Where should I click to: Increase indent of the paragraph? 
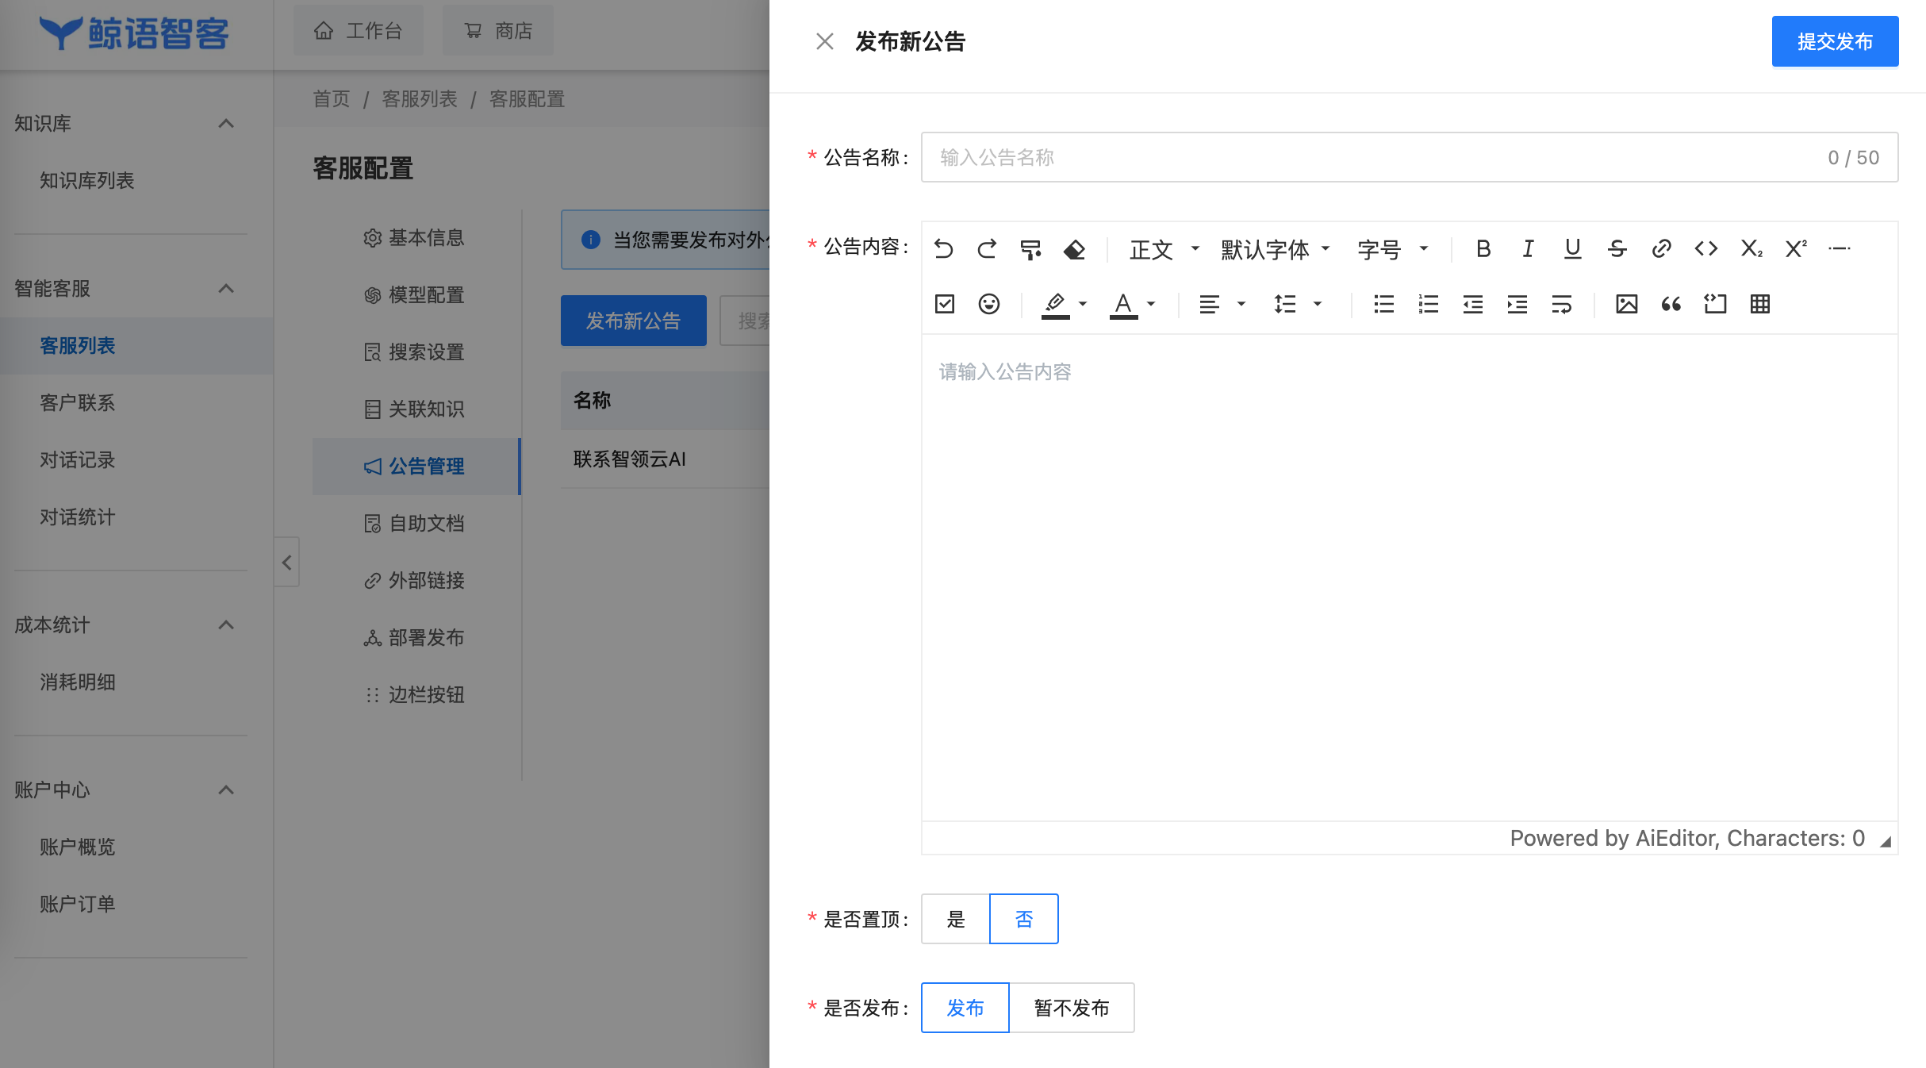point(1517,304)
